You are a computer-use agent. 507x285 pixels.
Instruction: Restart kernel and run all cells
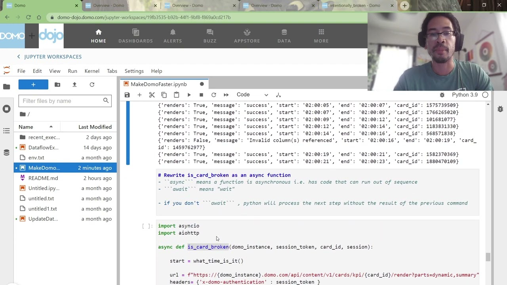coord(226,95)
